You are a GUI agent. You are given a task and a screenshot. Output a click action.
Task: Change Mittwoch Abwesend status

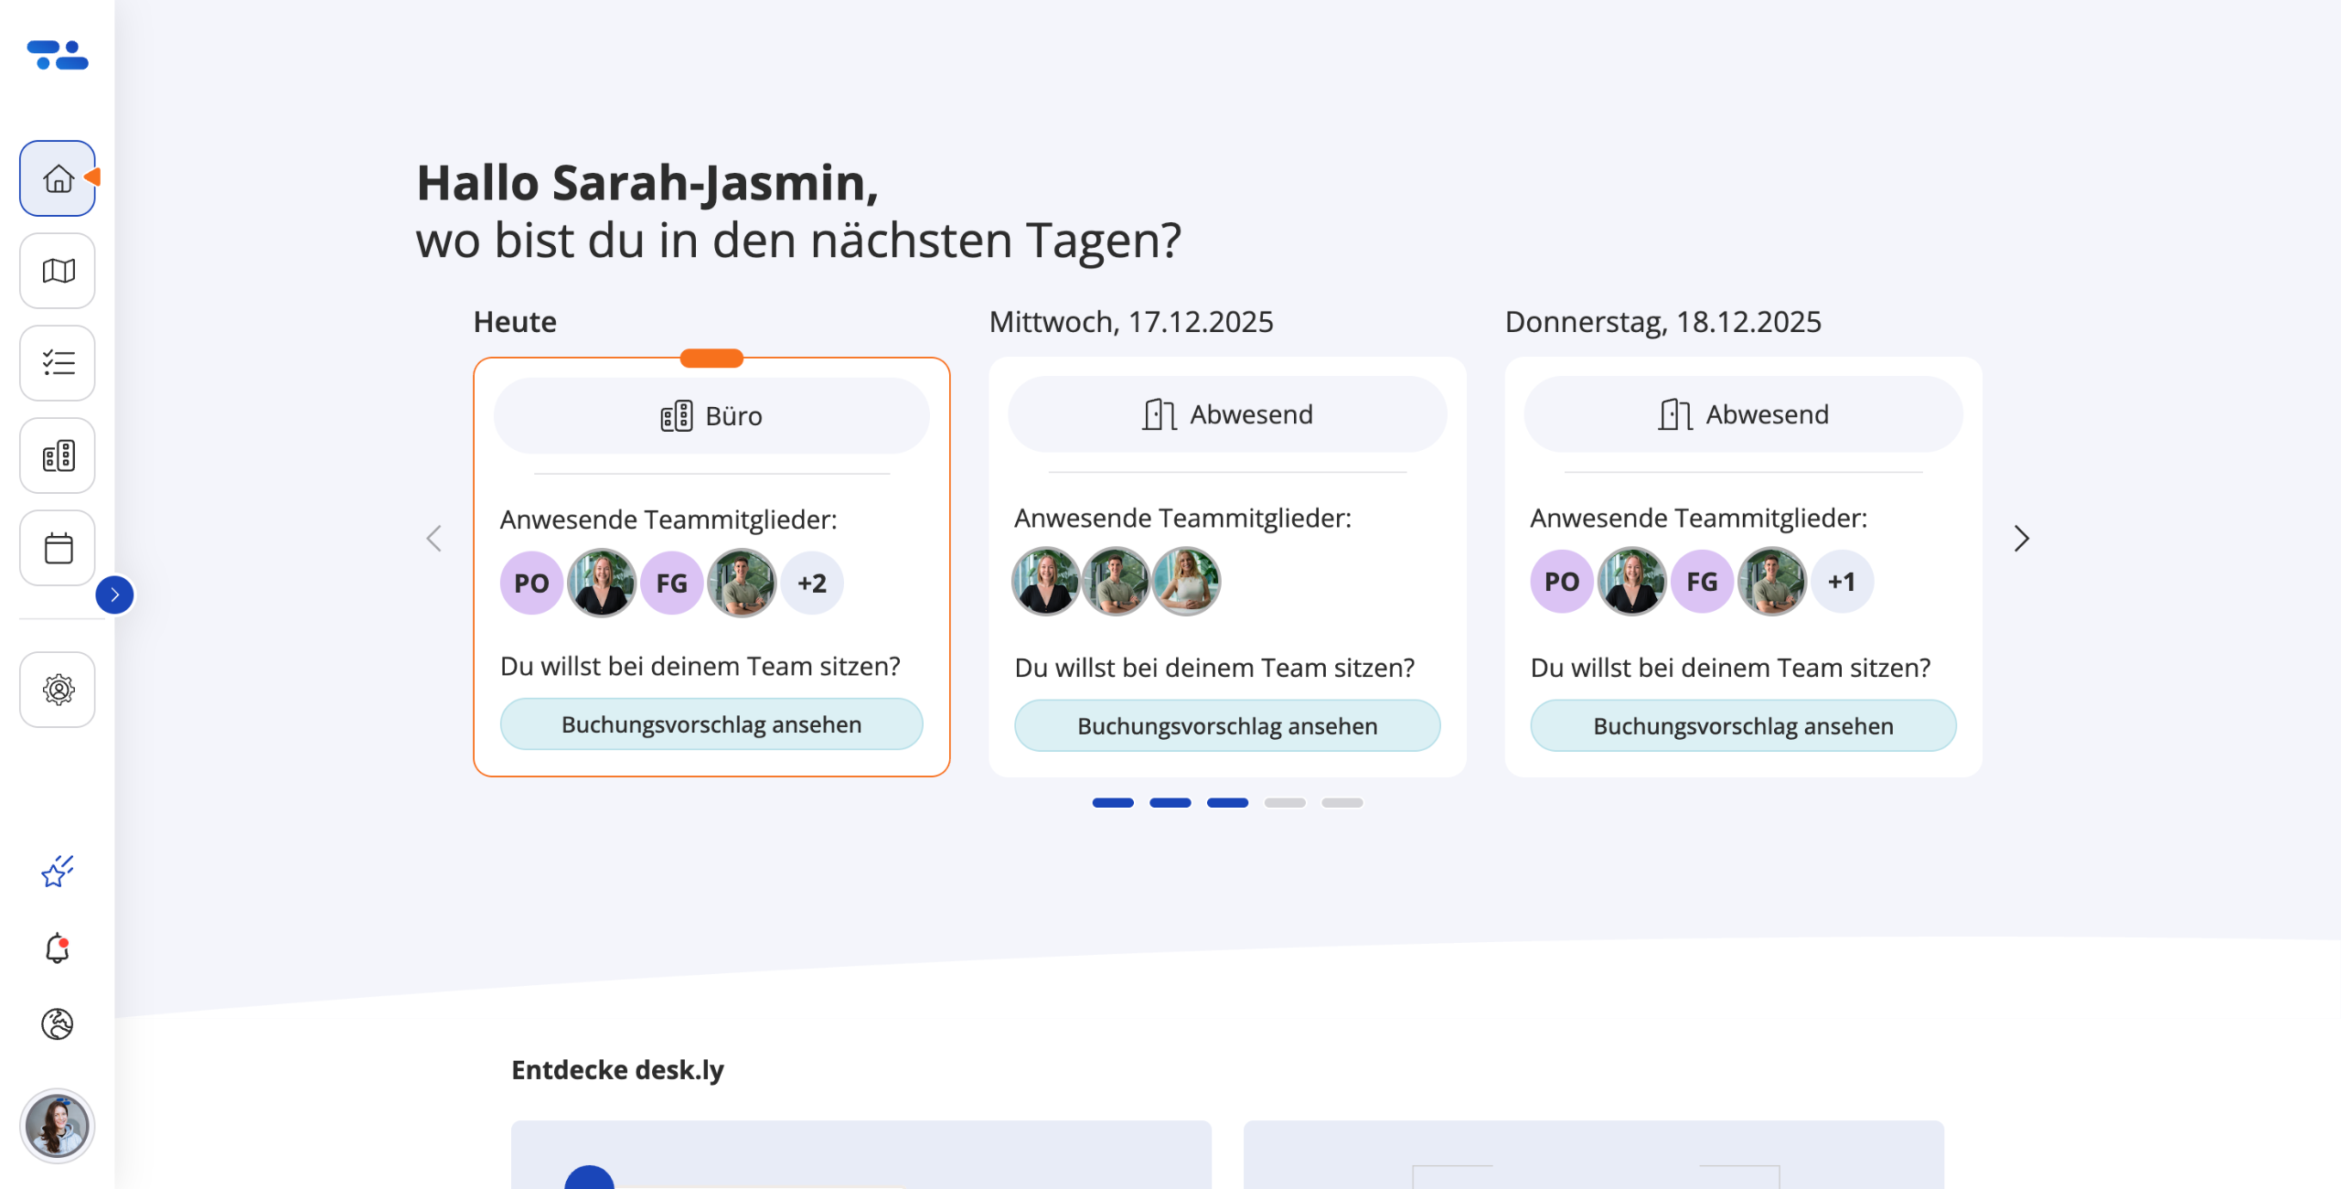coord(1227,414)
